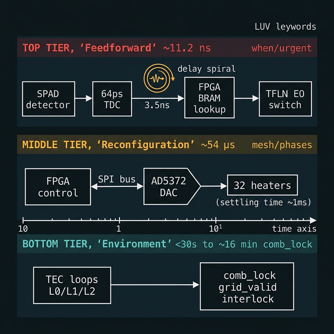Click the comb_lock grid_valid interlock block
Image resolution: width=334 pixels, height=334 pixels.
pos(247,286)
